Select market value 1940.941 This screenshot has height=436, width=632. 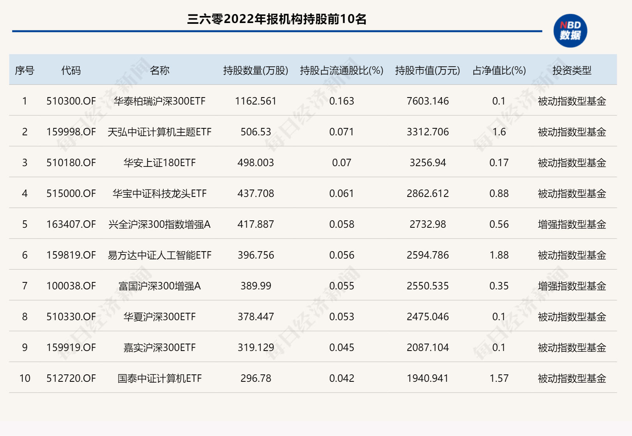(428, 379)
